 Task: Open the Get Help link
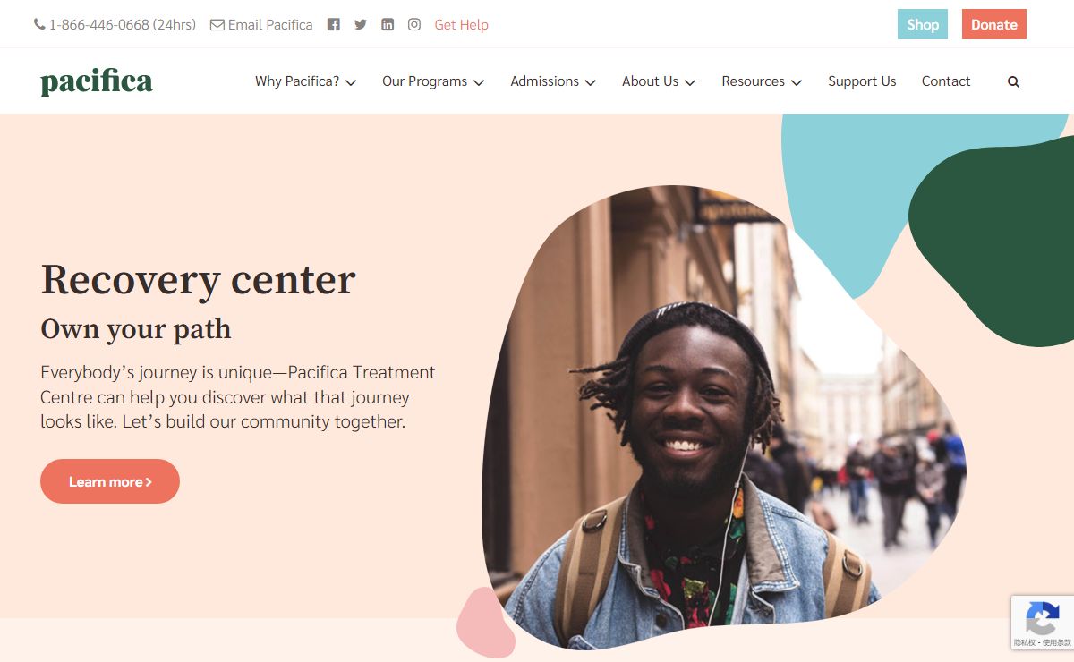pos(462,25)
